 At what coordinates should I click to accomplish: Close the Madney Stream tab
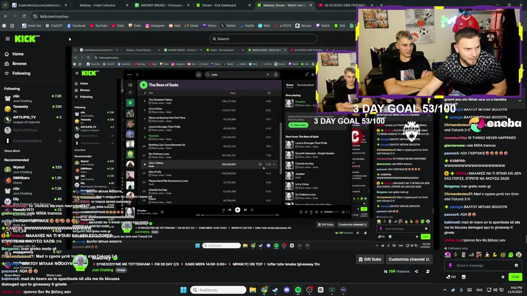(x=310, y=5)
